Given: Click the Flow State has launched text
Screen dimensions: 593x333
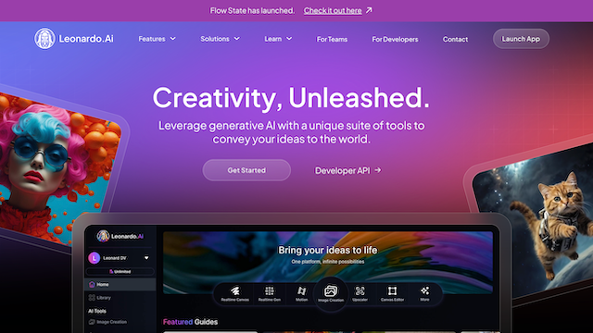Looking at the screenshot, I should tap(252, 10).
